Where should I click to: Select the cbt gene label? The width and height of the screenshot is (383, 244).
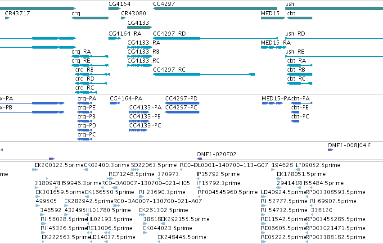291,13
